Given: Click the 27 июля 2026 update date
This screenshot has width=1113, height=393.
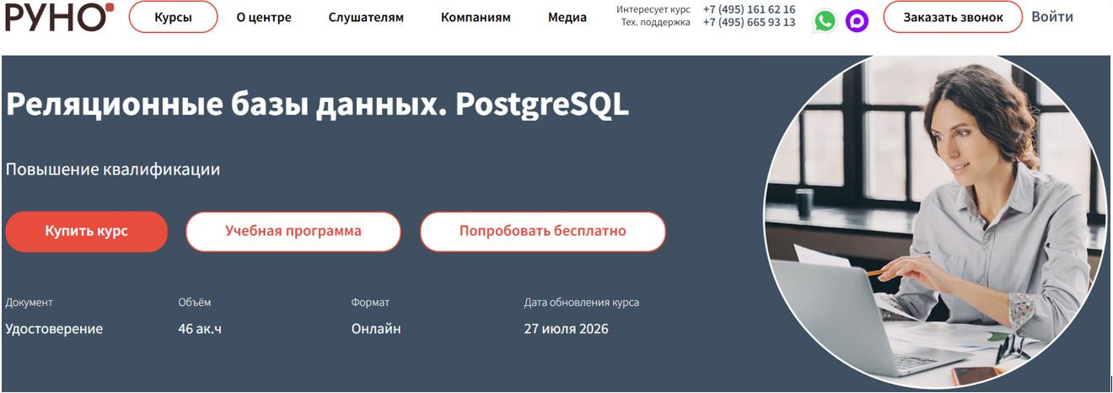Looking at the screenshot, I should pyautogui.click(x=566, y=329).
